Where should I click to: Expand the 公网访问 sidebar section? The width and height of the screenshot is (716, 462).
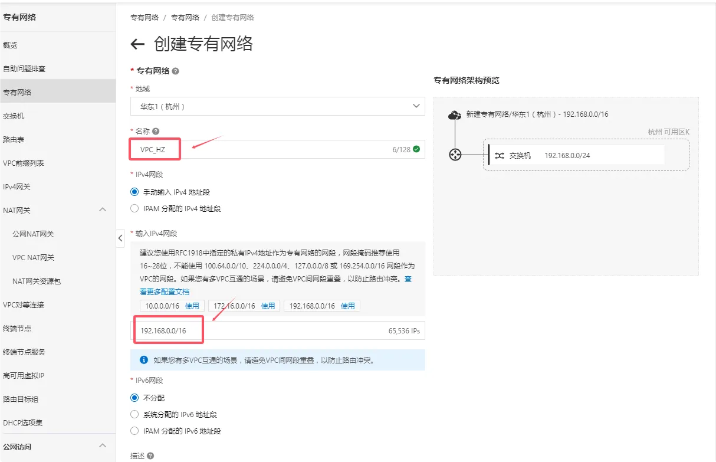pos(103,446)
